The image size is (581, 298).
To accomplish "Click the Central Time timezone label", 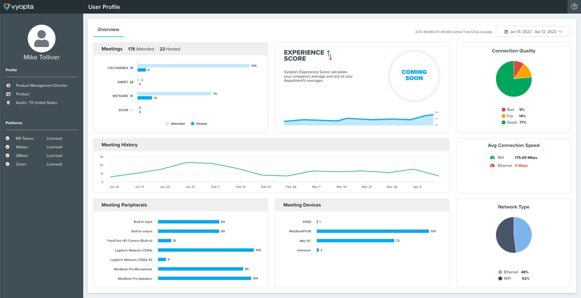I will [454, 32].
